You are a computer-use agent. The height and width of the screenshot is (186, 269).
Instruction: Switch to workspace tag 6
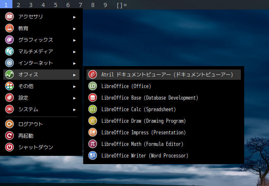(x=68, y=5)
